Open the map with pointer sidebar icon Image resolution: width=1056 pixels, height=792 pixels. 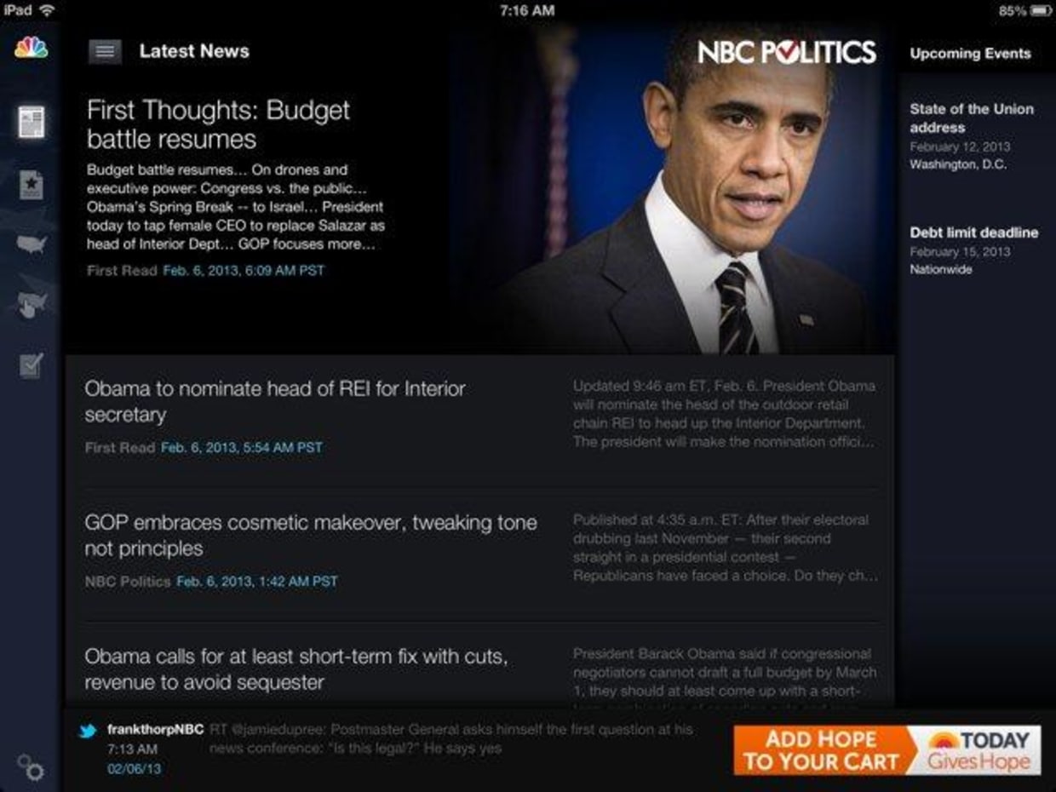coord(32,304)
